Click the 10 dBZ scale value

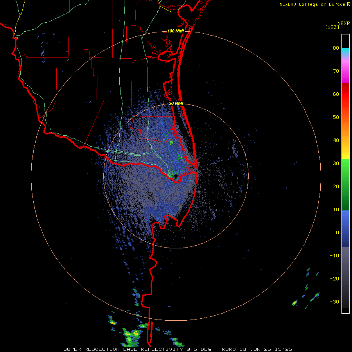(x=336, y=210)
